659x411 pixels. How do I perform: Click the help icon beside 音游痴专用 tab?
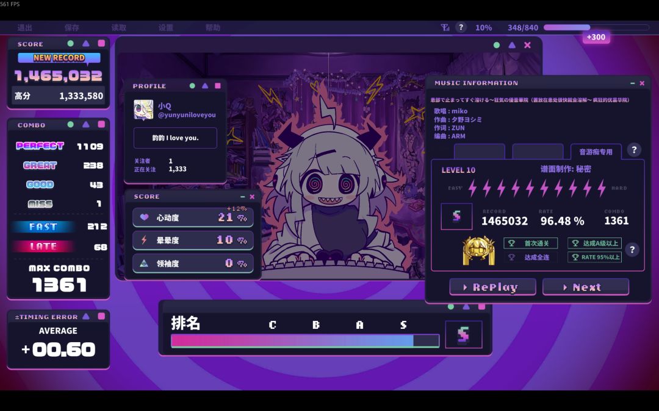pos(634,150)
